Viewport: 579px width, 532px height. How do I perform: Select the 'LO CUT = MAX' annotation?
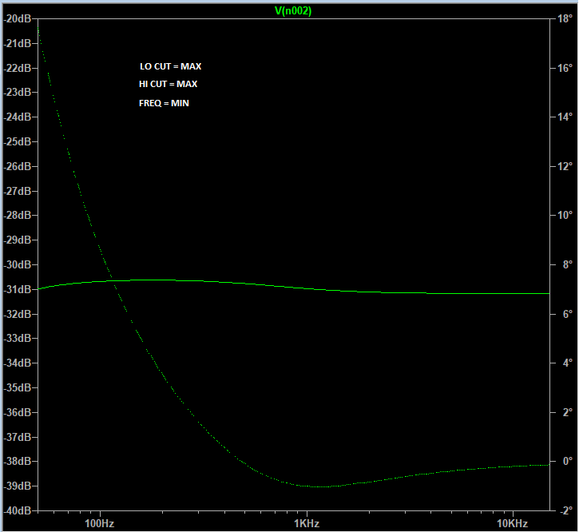(x=171, y=66)
